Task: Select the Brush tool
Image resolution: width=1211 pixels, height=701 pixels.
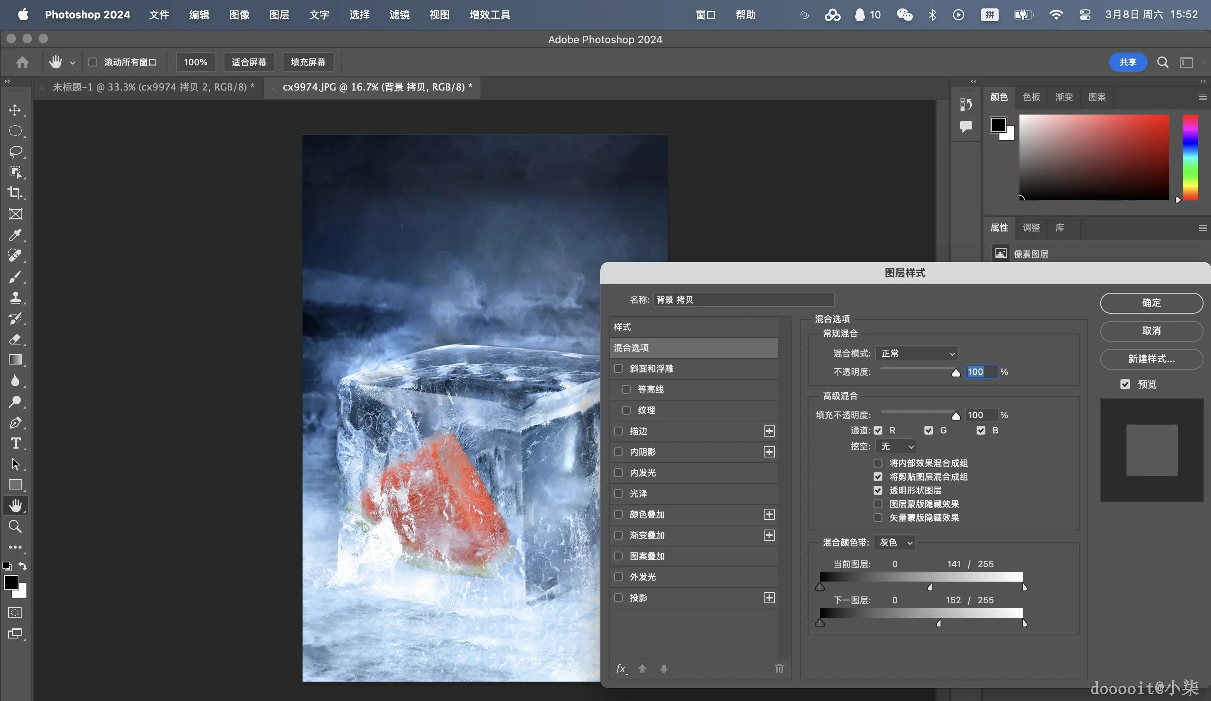Action: [x=15, y=277]
